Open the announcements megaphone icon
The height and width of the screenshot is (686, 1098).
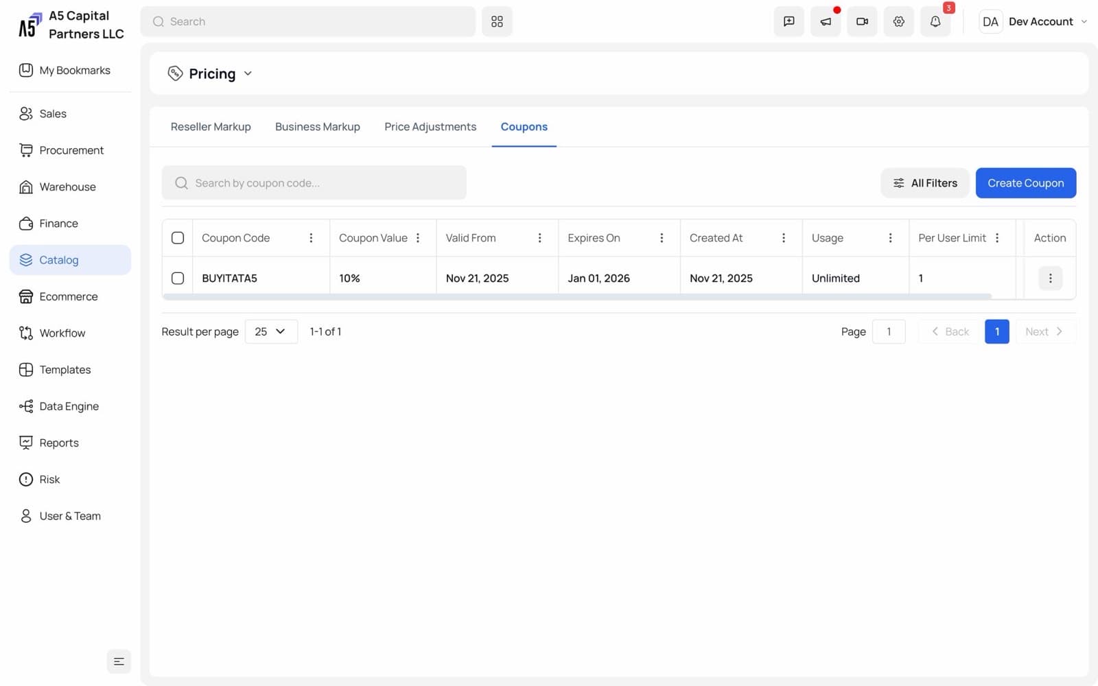point(825,21)
